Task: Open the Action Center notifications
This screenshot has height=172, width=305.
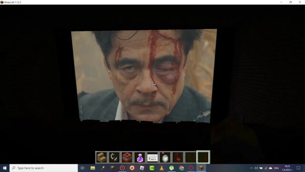Action: (299, 168)
